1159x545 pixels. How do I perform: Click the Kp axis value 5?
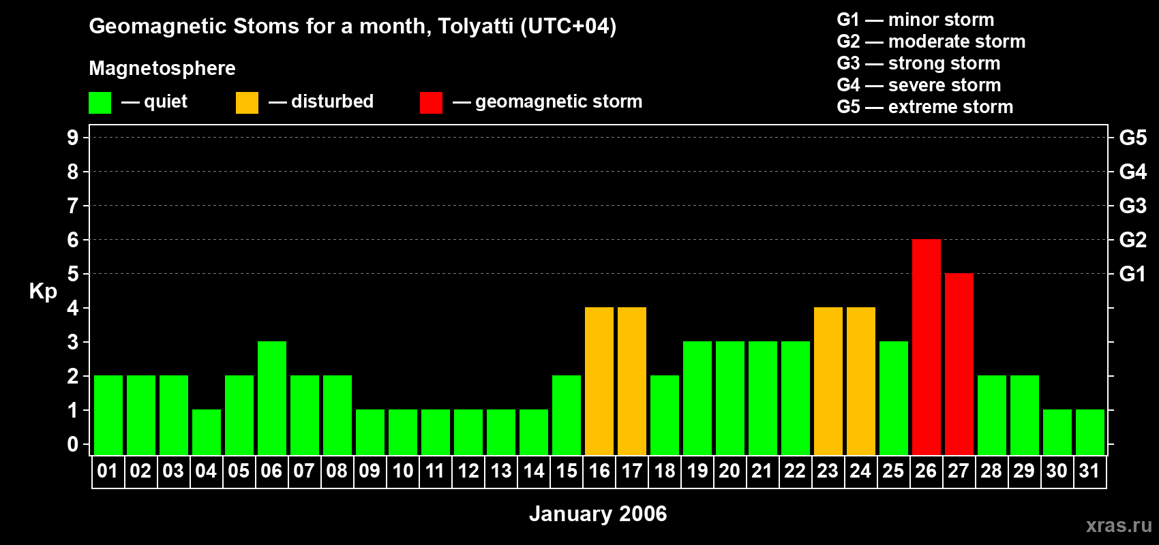[x=73, y=274]
